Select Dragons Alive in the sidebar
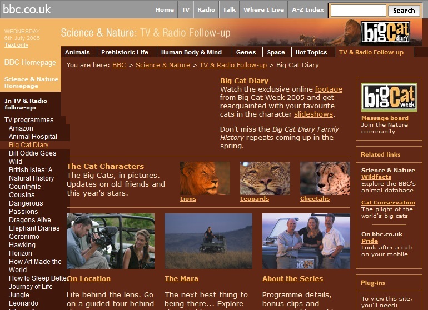 [x=30, y=220]
